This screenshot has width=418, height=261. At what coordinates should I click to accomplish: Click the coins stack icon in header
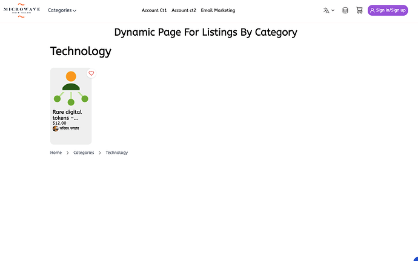pos(345,10)
